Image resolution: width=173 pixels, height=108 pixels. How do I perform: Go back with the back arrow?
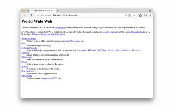point(25,15)
